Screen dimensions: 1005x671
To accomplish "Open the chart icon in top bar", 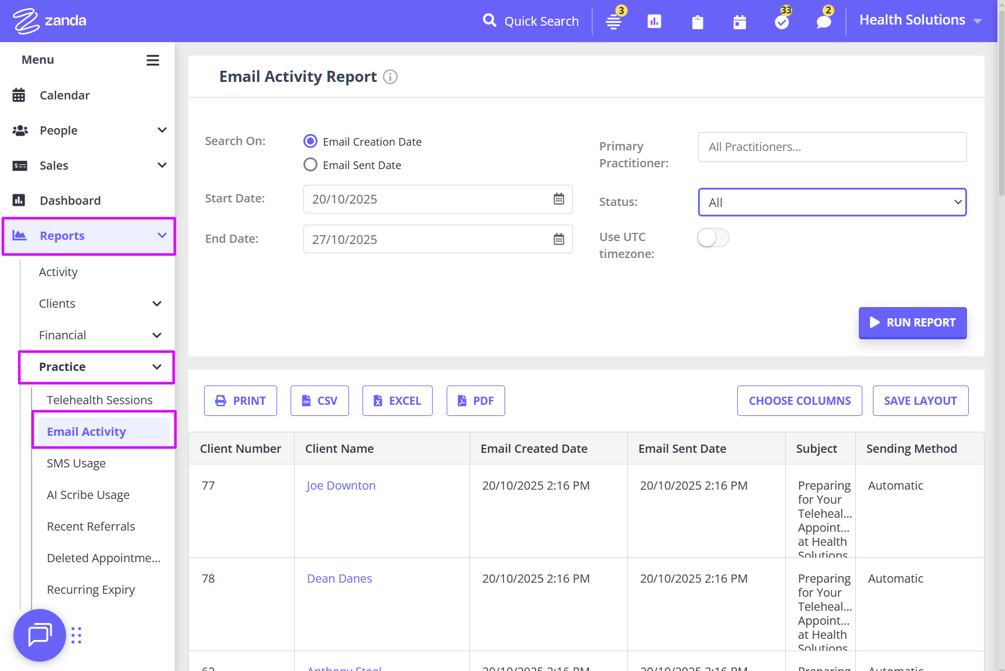I will 654,22.
